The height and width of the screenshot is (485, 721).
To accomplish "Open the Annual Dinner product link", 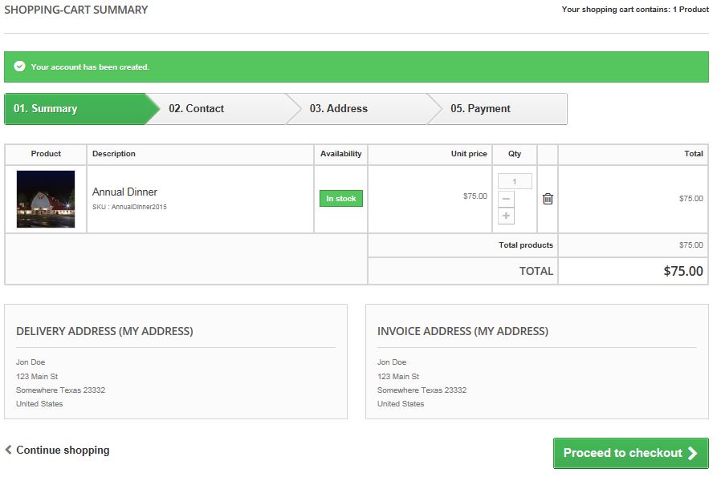I will (x=124, y=192).
